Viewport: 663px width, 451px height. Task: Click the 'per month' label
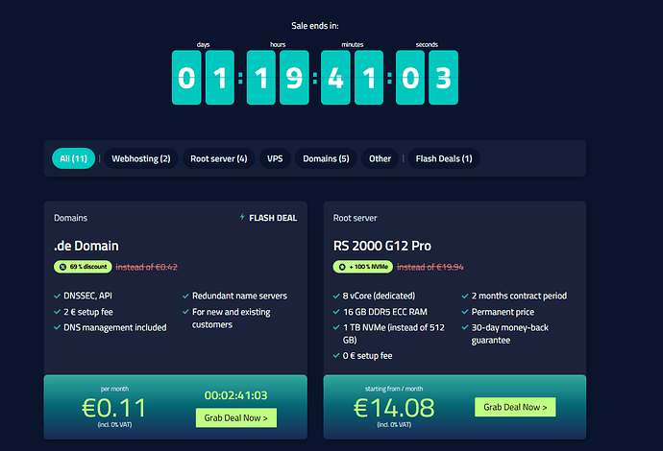point(114,389)
